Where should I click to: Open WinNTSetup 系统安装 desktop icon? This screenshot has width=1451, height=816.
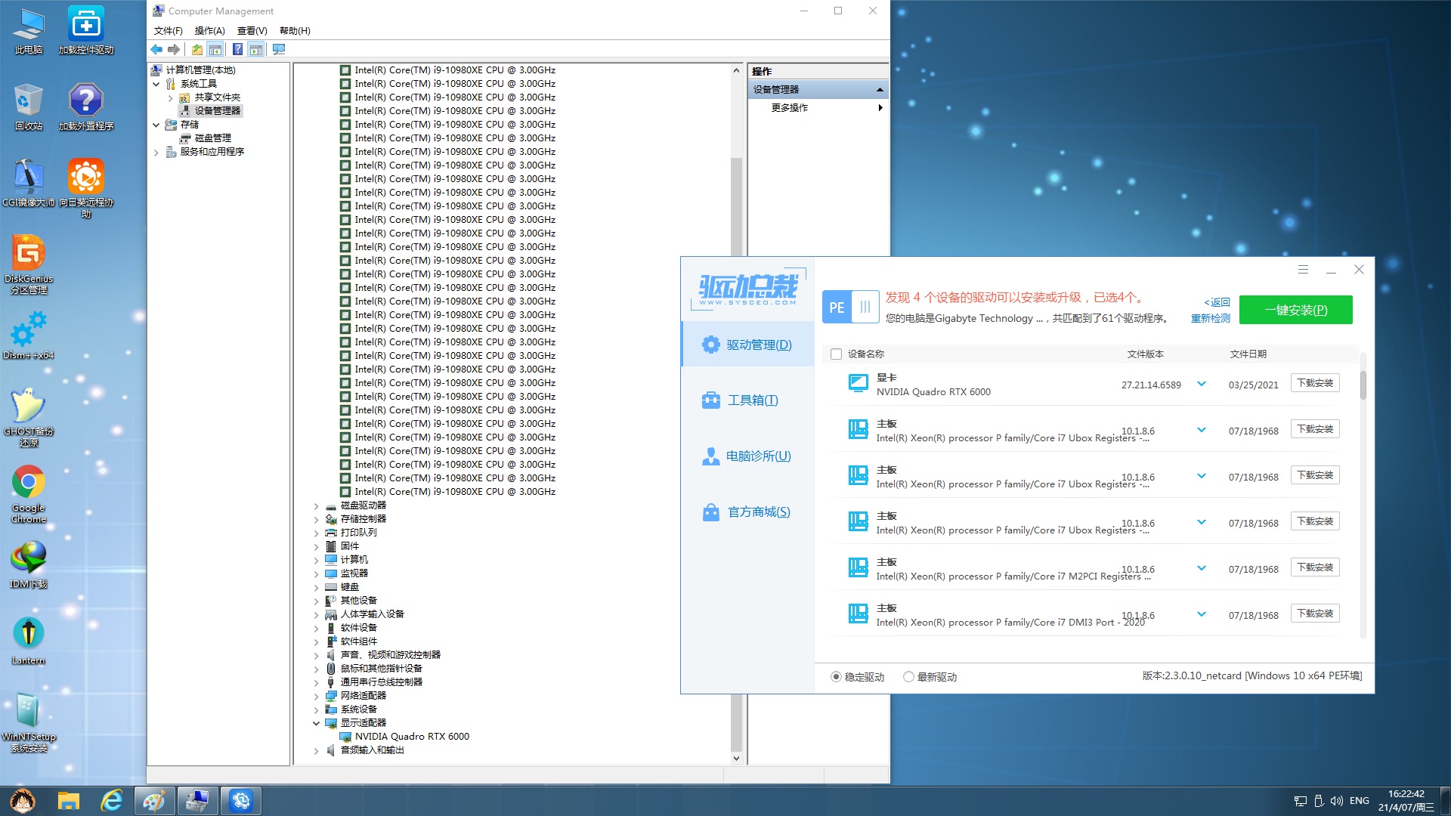29,722
